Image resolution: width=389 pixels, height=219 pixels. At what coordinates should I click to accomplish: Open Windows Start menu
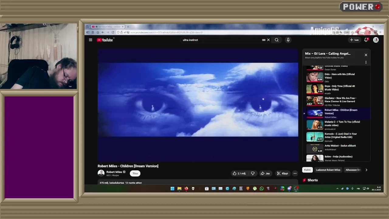click(x=172, y=189)
